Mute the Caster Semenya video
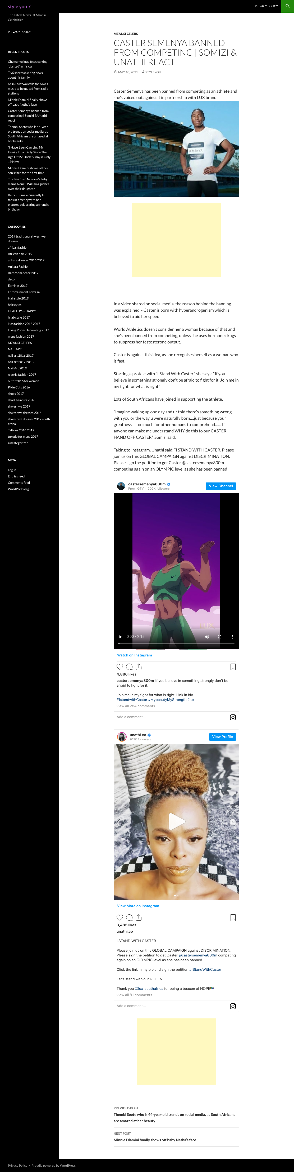The height and width of the screenshot is (1172, 294). (x=207, y=637)
